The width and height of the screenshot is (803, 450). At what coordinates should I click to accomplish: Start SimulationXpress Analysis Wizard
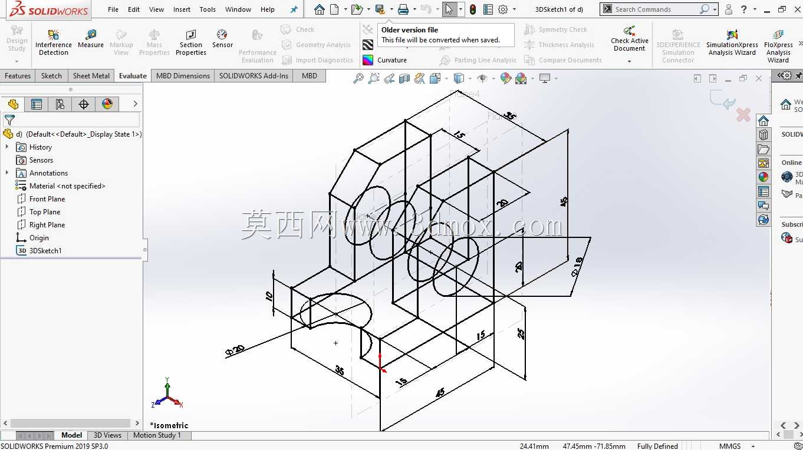[x=732, y=42]
